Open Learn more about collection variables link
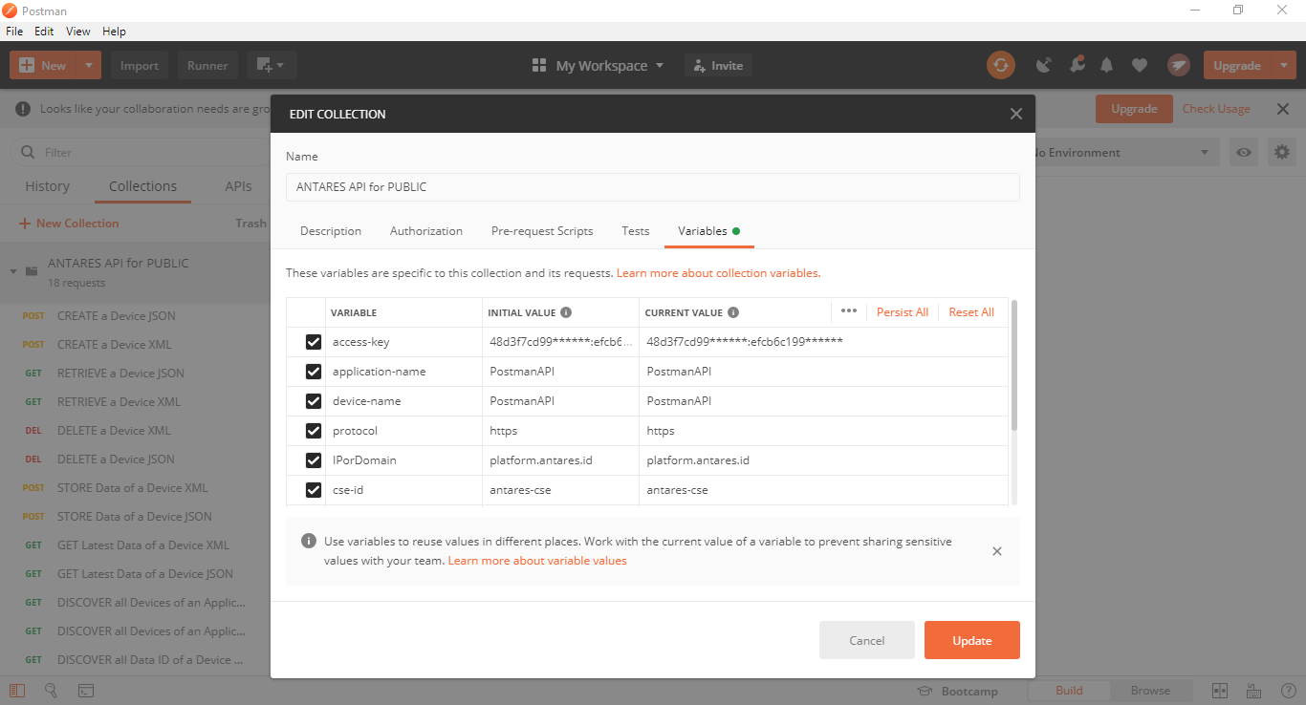1306x705 pixels. pyautogui.click(x=718, y=273)
